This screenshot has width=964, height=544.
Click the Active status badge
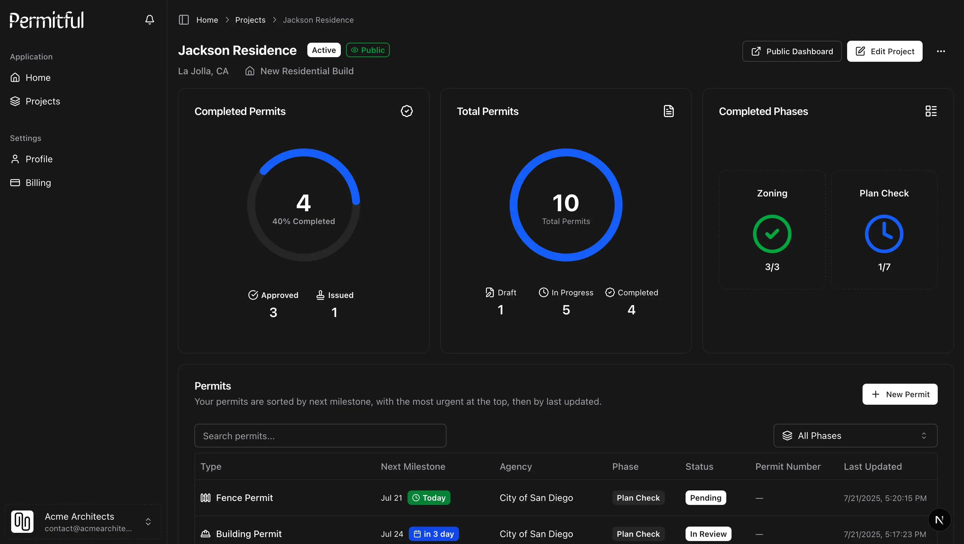tap(324, 50)
